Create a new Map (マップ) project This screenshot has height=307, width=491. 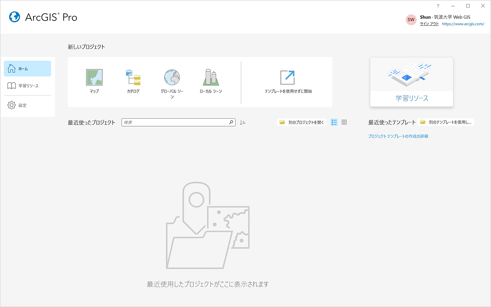click(94, 82)
